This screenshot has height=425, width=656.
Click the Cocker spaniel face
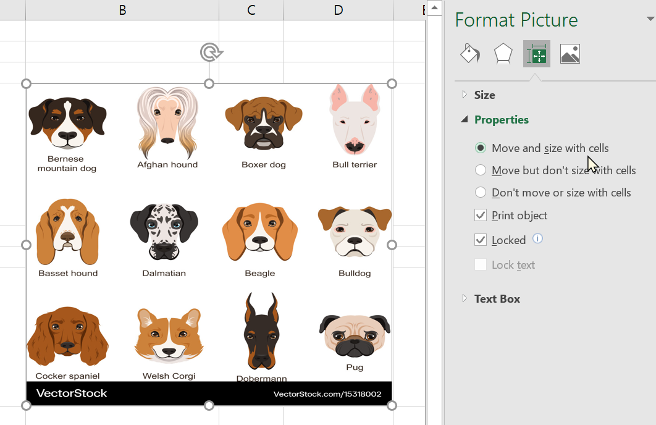coord(67,336)
